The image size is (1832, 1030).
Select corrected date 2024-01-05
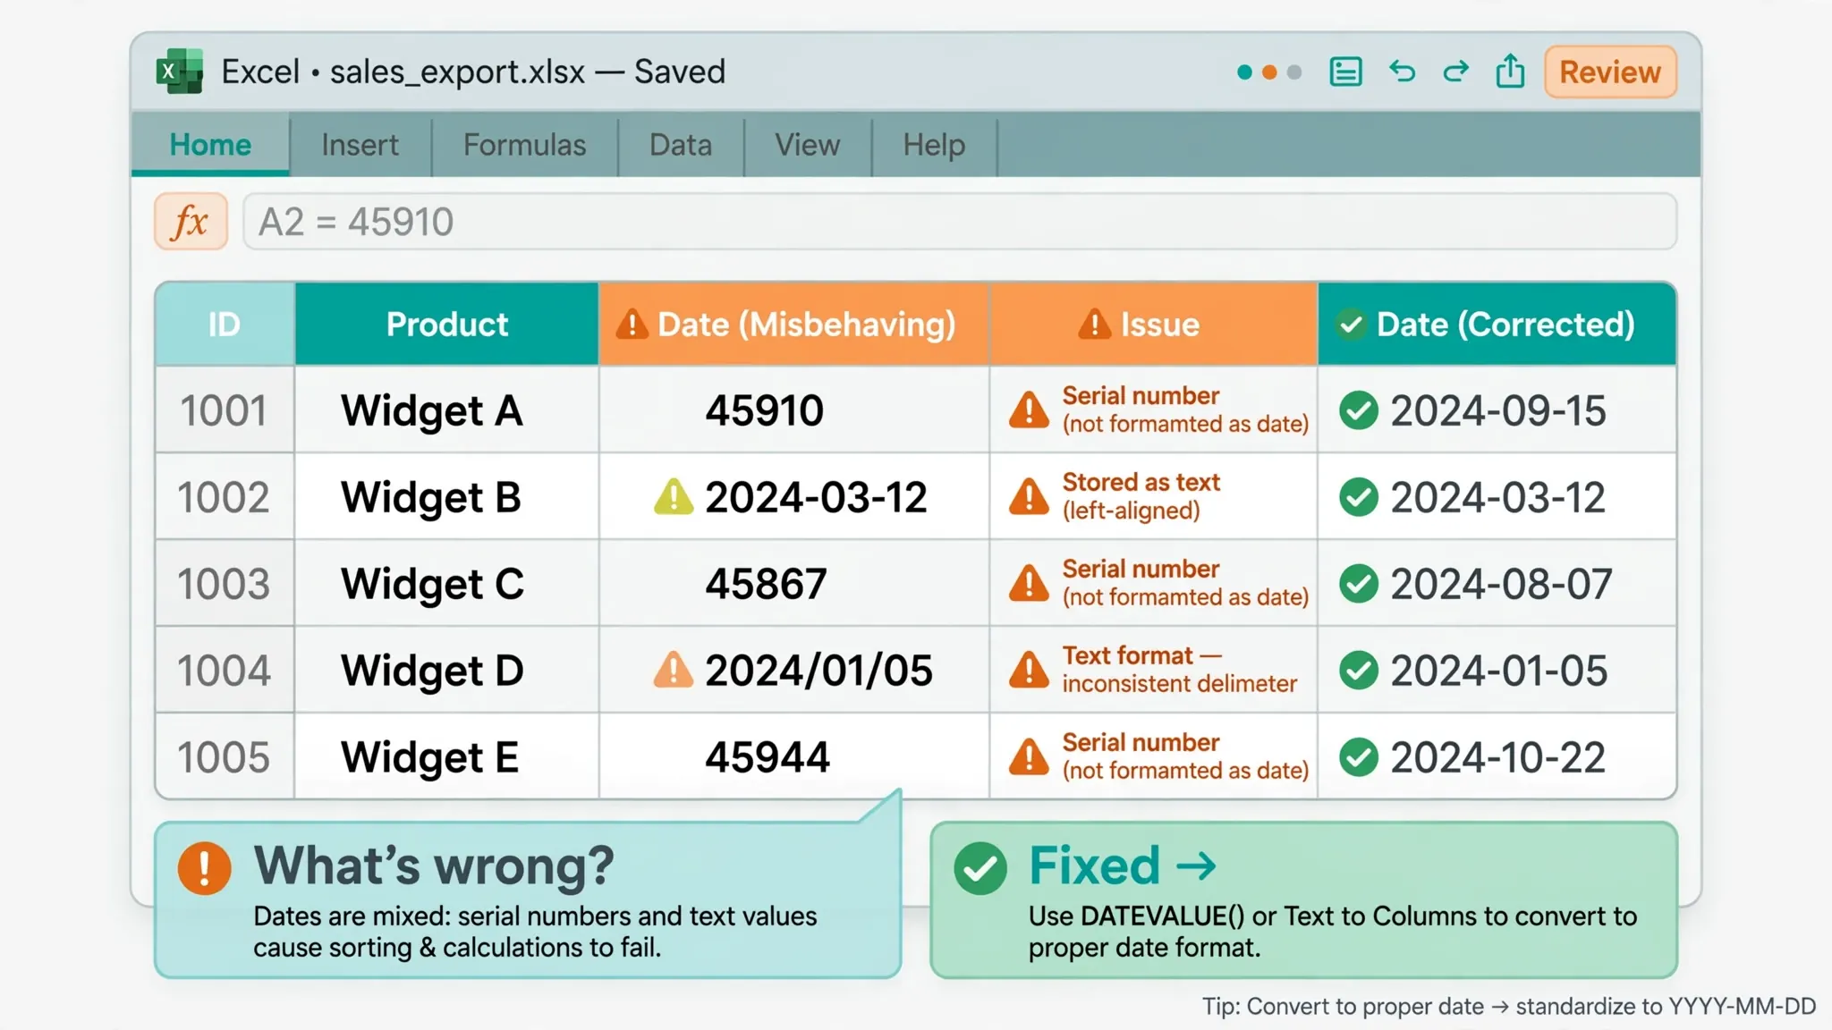click(x=1497, y=671)
